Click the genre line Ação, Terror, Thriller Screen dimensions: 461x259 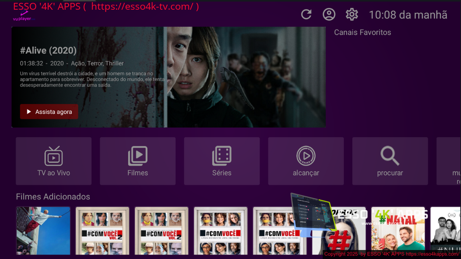pos(97,63)
